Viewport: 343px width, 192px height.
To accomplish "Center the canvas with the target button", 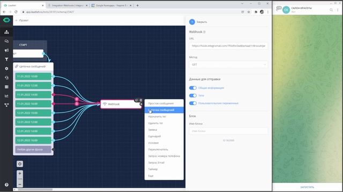I will tap(20, 164).
